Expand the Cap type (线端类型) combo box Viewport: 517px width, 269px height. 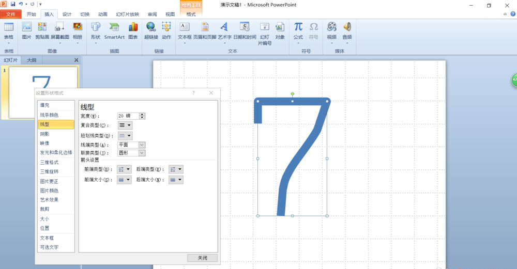(x=142, y=145)
